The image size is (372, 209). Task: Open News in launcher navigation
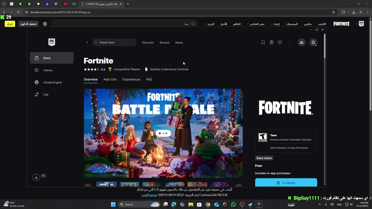pyautogui.click(x=179, y=42)
